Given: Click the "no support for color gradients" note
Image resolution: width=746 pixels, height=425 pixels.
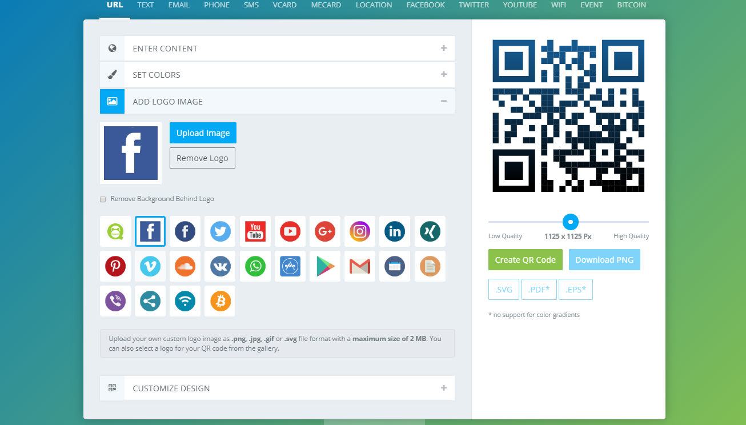Looking at the screenshot, I should coord(534,315).
